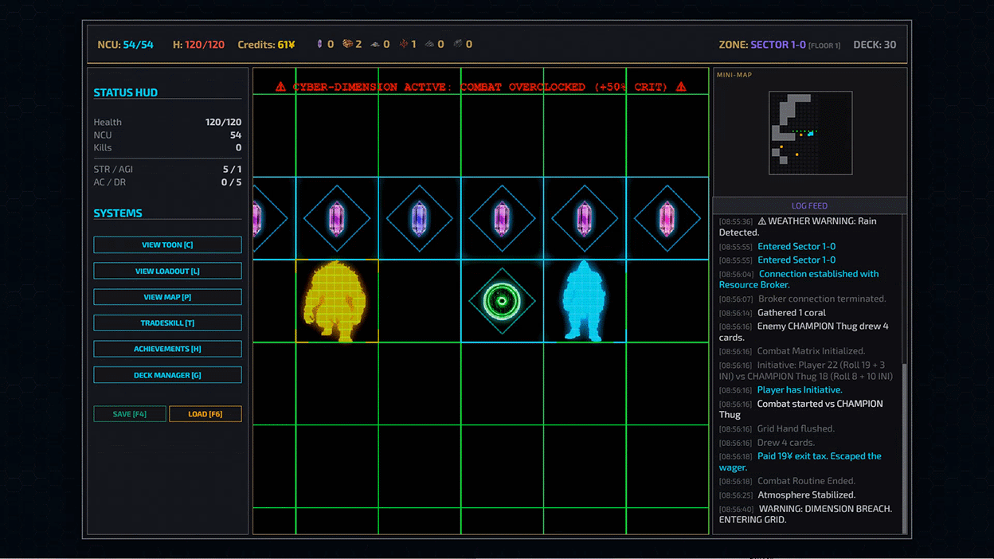
Task: Open View Map [P]
Action: click(x=167, y=297)
